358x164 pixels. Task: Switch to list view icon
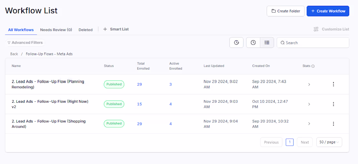[x=267, y=42]
